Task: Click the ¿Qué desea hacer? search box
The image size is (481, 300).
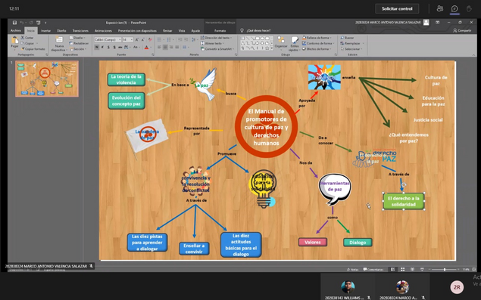Action: pyautogui.click(x=258, y=31)
